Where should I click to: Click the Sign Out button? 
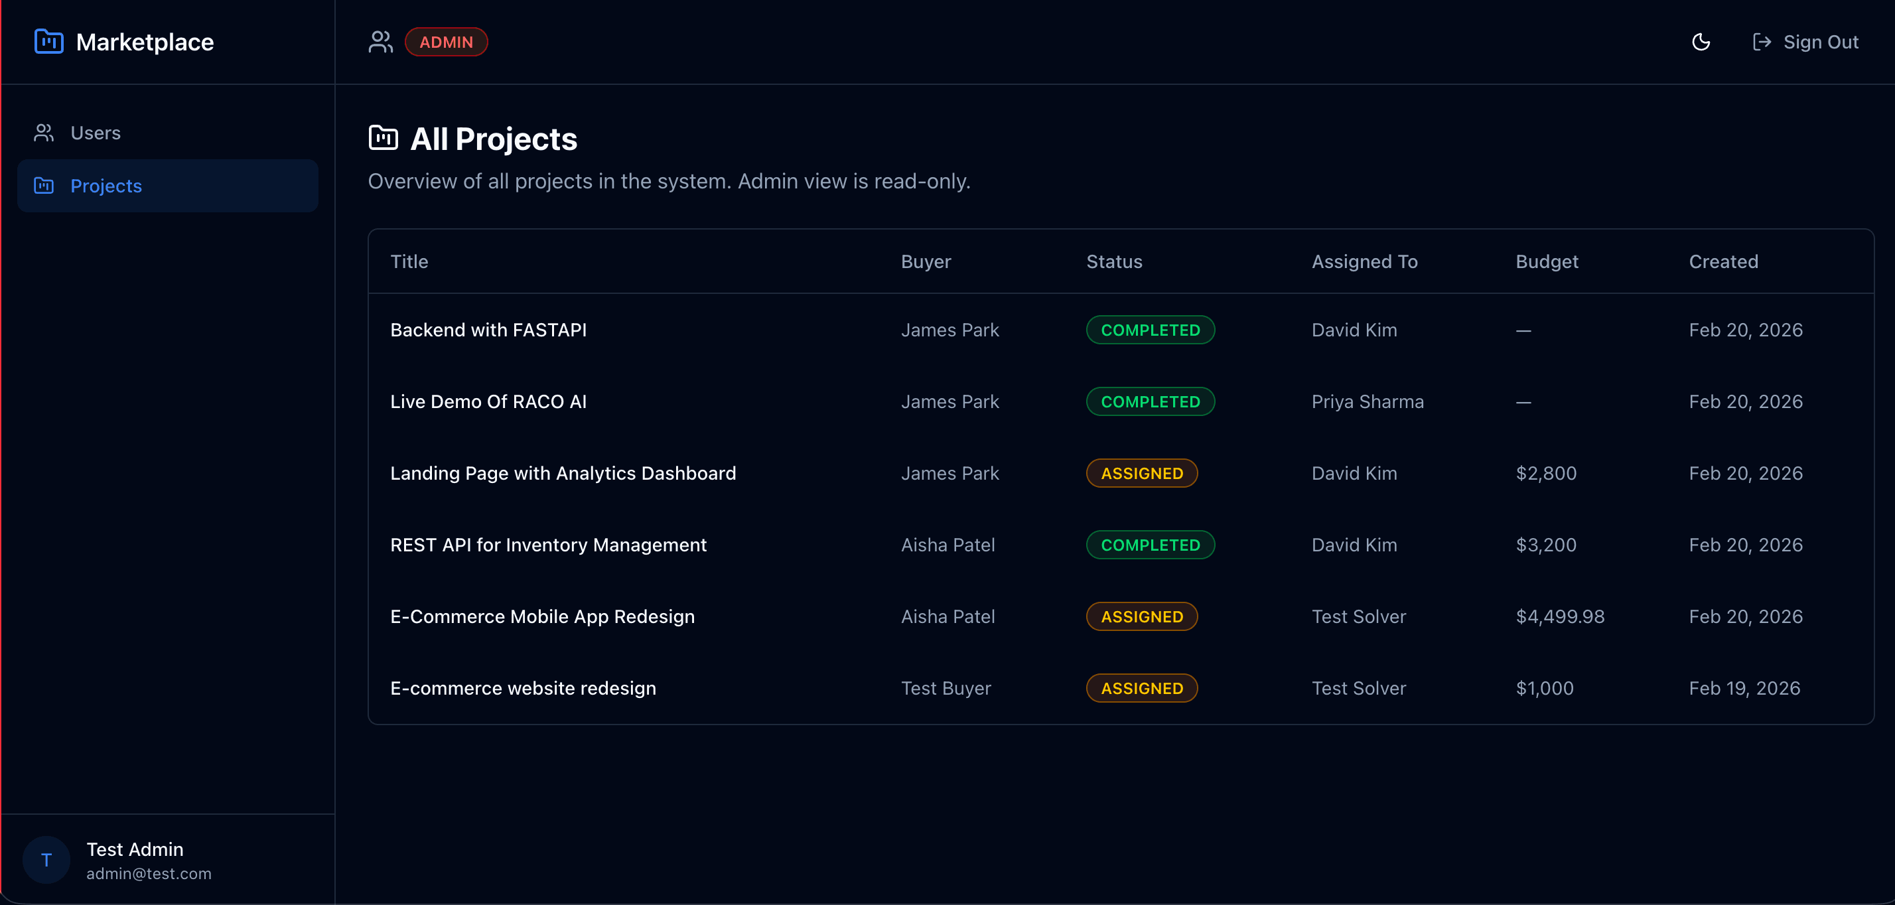pos(1804,42)
